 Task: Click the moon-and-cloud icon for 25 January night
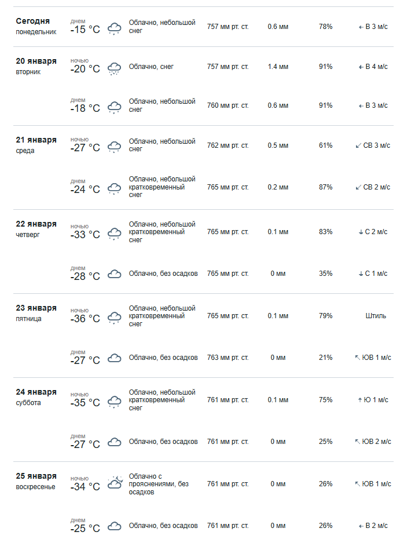[x=115, y=483]
